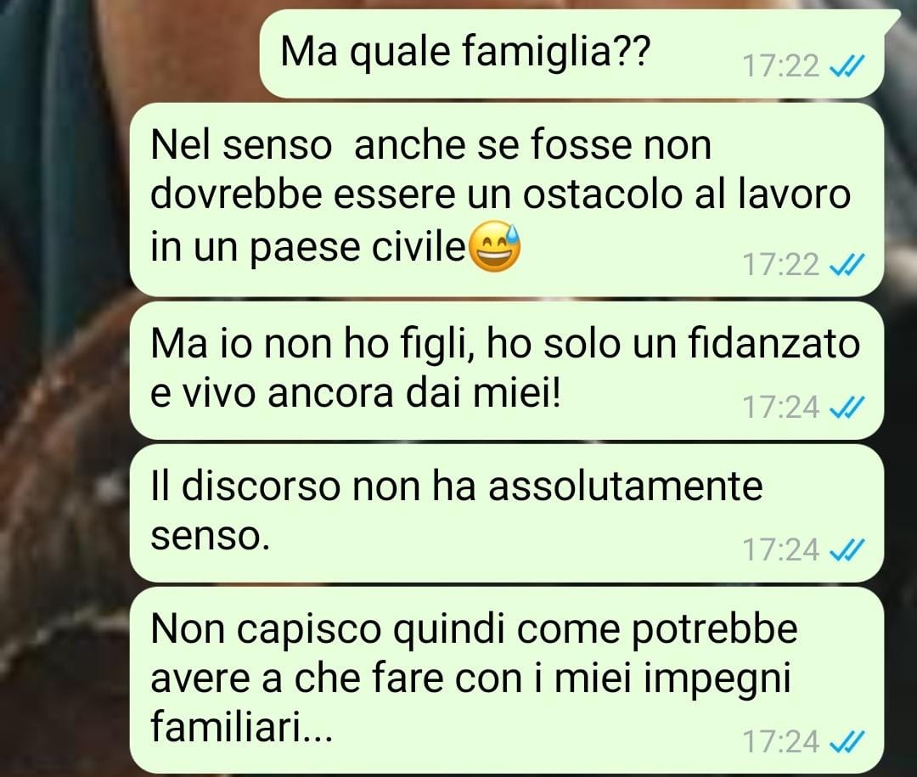Image resolution: width=917 pixels, height=777 pixels.
Task: Click the sweat-smile emoji after "paese civile"
Action: (x=495, y=246)
